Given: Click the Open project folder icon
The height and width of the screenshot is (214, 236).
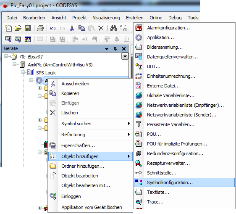Looking at the screenshot, I should [x=18, y=28].
